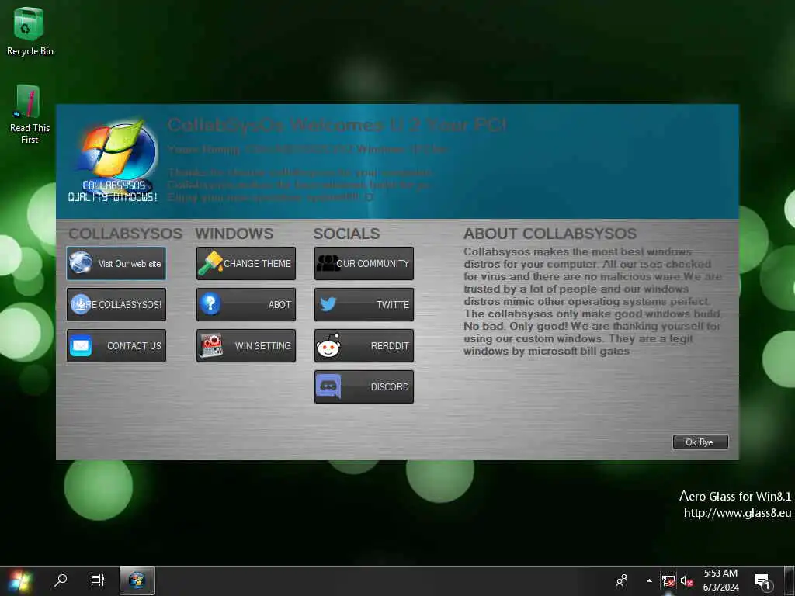Viewport: 795px width, 596px height.
Task: Open taskbar Search magnifier
Action: [x=61, y=580]
